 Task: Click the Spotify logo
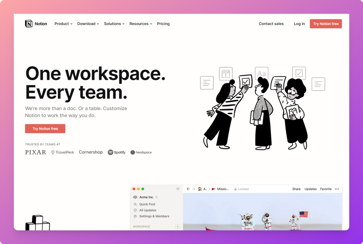(116, 152)
